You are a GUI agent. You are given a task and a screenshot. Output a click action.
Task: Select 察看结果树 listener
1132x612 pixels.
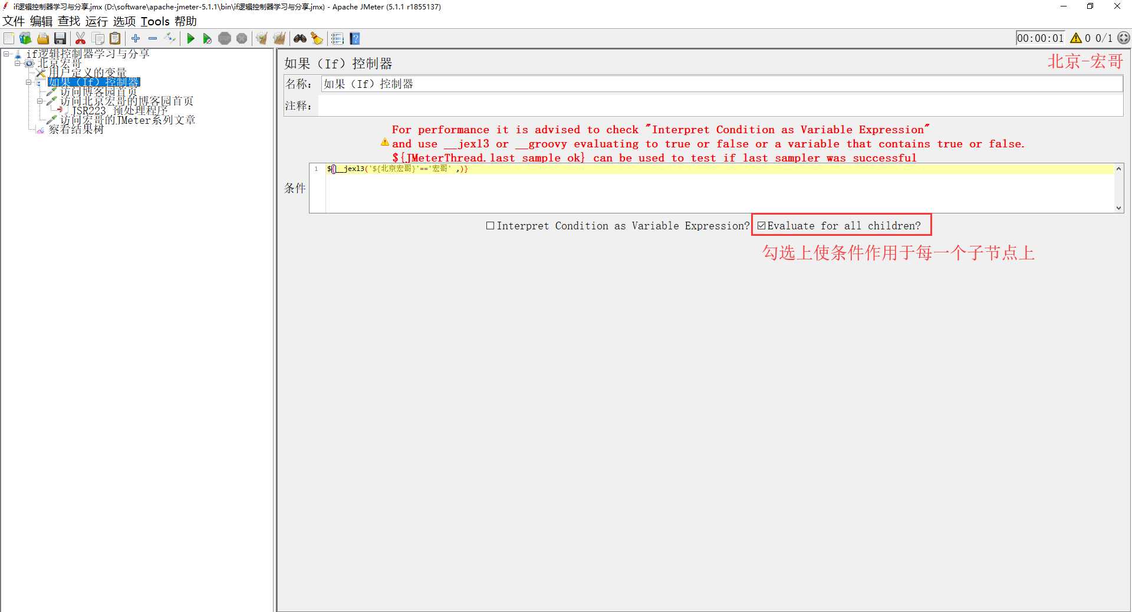[x=76, y=129]
